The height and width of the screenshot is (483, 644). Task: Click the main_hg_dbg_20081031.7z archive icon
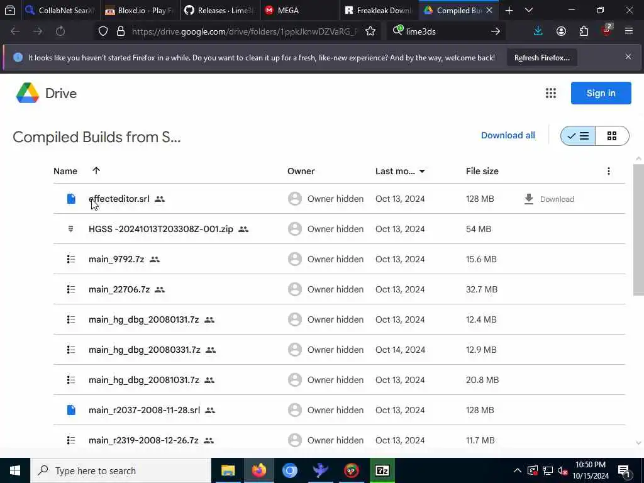click(x=71, y=380)
